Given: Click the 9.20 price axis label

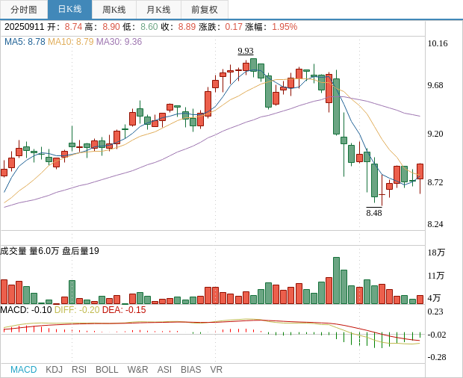Looking at the screenshot, I should [435, 134].
